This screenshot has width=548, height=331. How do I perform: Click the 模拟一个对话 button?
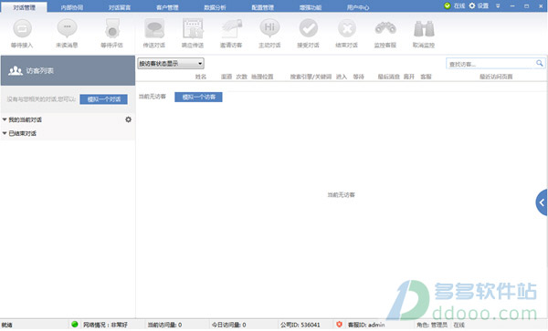103,99
